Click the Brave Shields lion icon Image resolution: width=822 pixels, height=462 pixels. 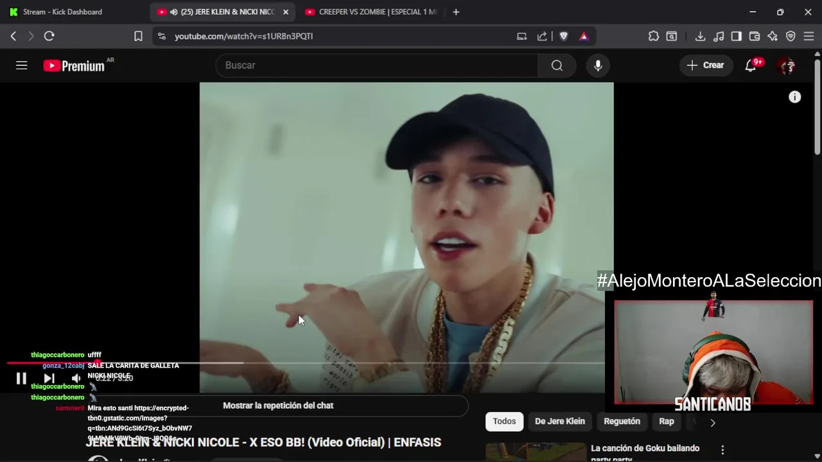point(564,37)
